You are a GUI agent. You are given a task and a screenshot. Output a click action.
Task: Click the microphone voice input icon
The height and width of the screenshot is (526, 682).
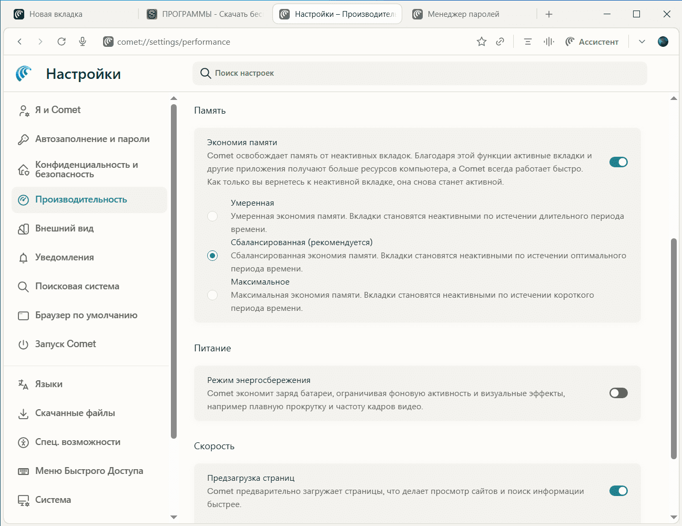pos(83,42)
